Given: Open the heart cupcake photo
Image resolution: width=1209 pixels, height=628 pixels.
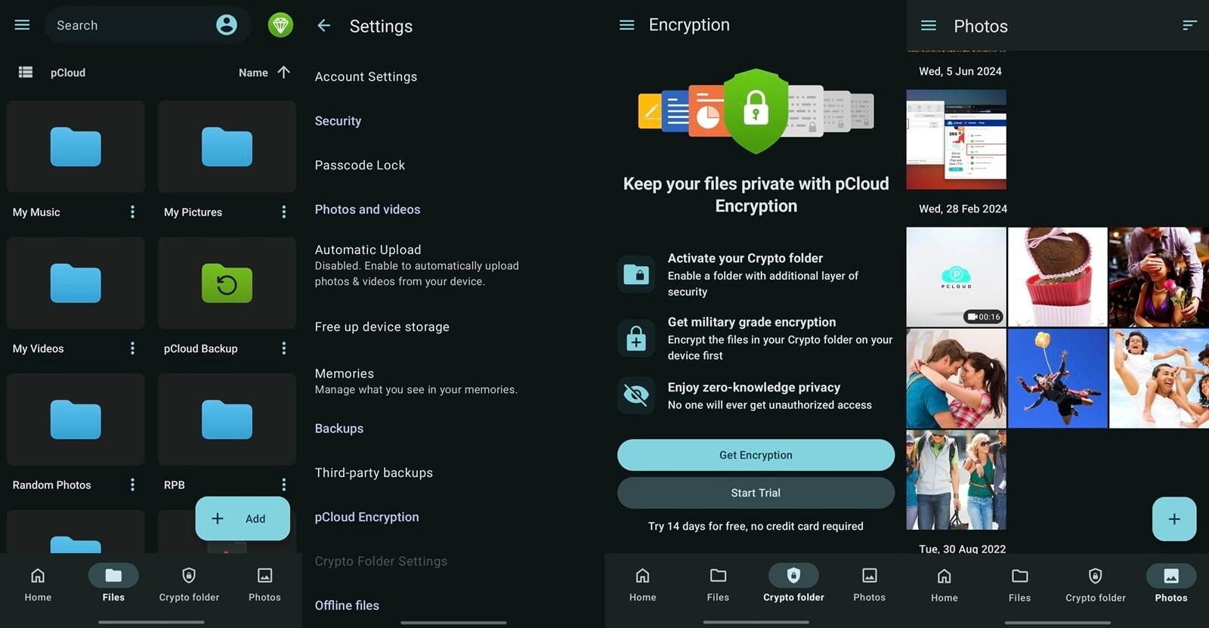Looking at the screenshot, I should (1058, 277).
